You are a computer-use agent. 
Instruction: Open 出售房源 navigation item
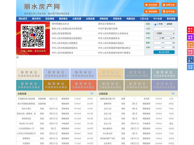77,19
